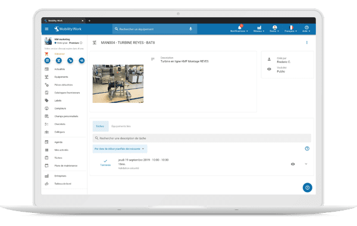Click the 'Public' visibility value
357x226 pixels.
click(x=281, y=71)
